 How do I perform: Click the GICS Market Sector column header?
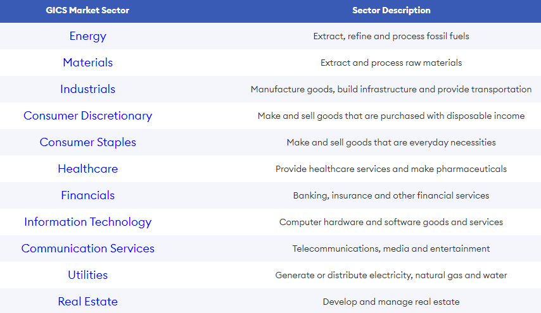(87, 10)
